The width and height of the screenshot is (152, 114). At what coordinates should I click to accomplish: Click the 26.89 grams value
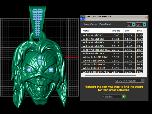[116, 54]
